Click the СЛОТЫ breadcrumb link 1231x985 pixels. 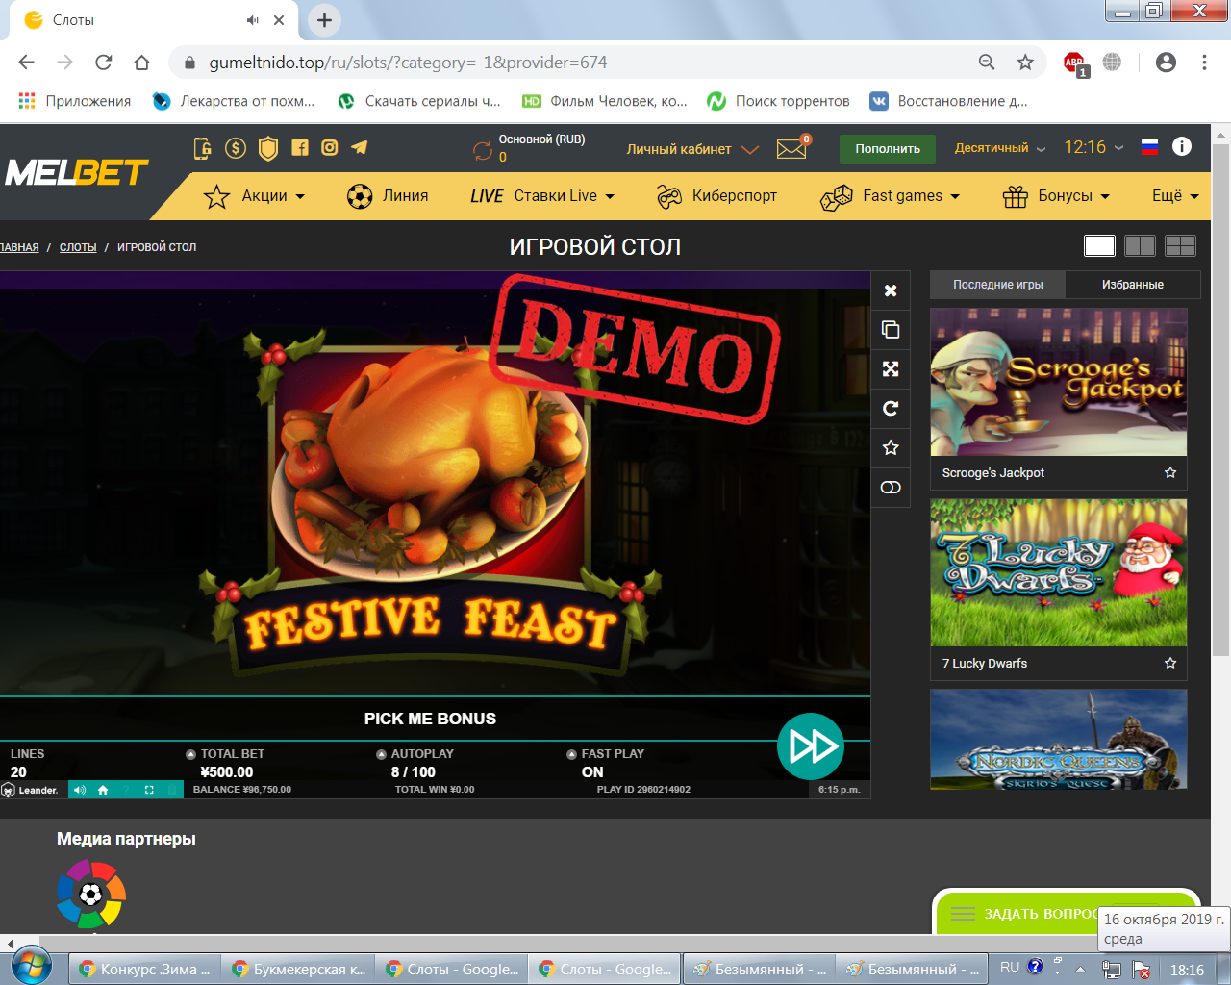78,247
